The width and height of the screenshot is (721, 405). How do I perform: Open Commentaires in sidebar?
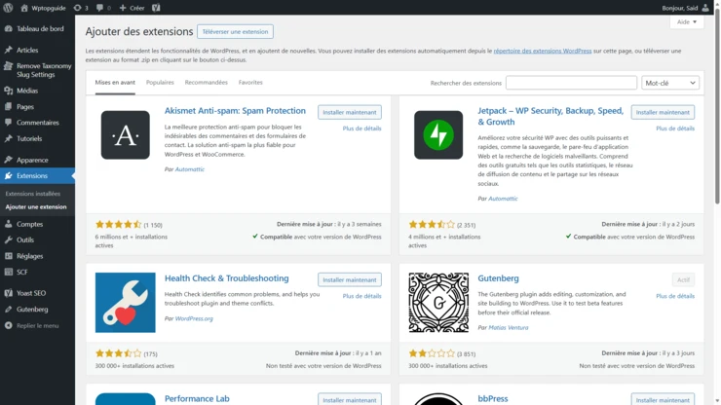coord(37,123)
